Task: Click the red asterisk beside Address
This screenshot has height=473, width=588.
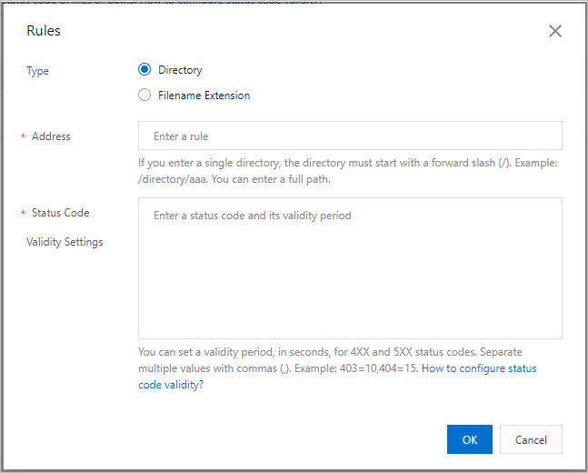Action: coord(23,137)
